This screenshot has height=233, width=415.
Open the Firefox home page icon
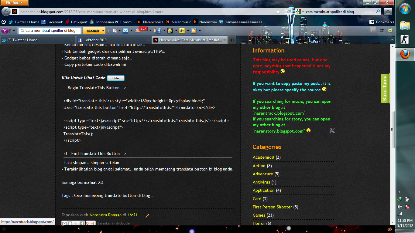pos(387,12)
